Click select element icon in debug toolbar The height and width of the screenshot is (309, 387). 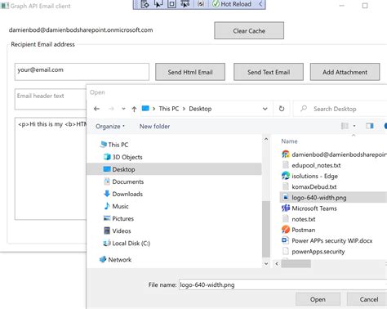tap(158, 4)
